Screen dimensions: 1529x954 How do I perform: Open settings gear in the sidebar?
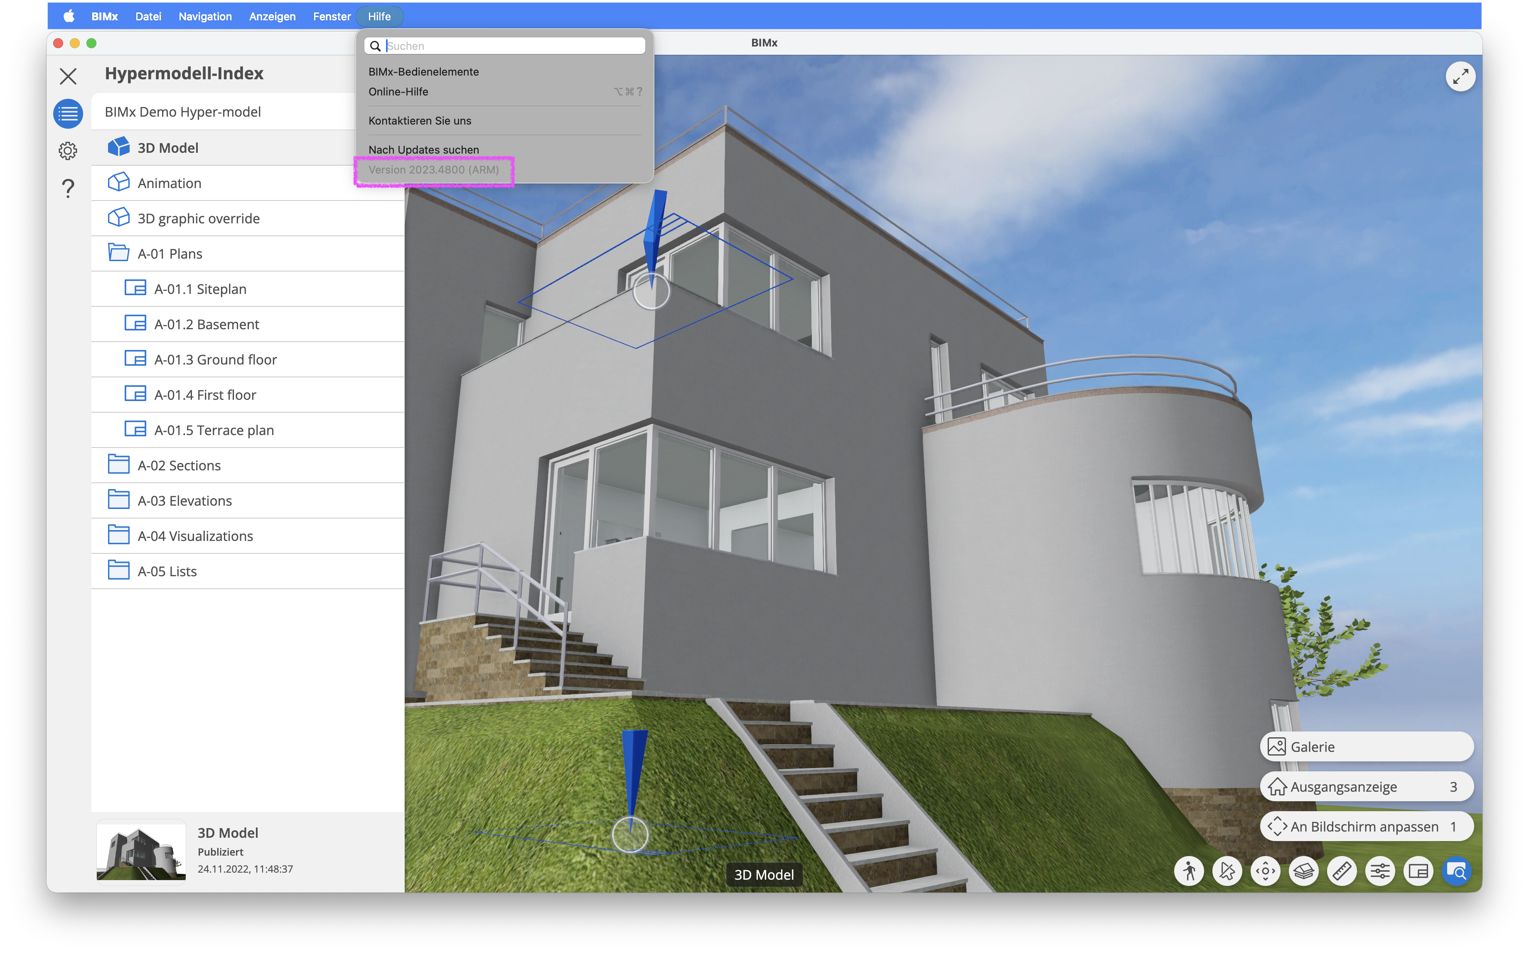coord(68,151)
